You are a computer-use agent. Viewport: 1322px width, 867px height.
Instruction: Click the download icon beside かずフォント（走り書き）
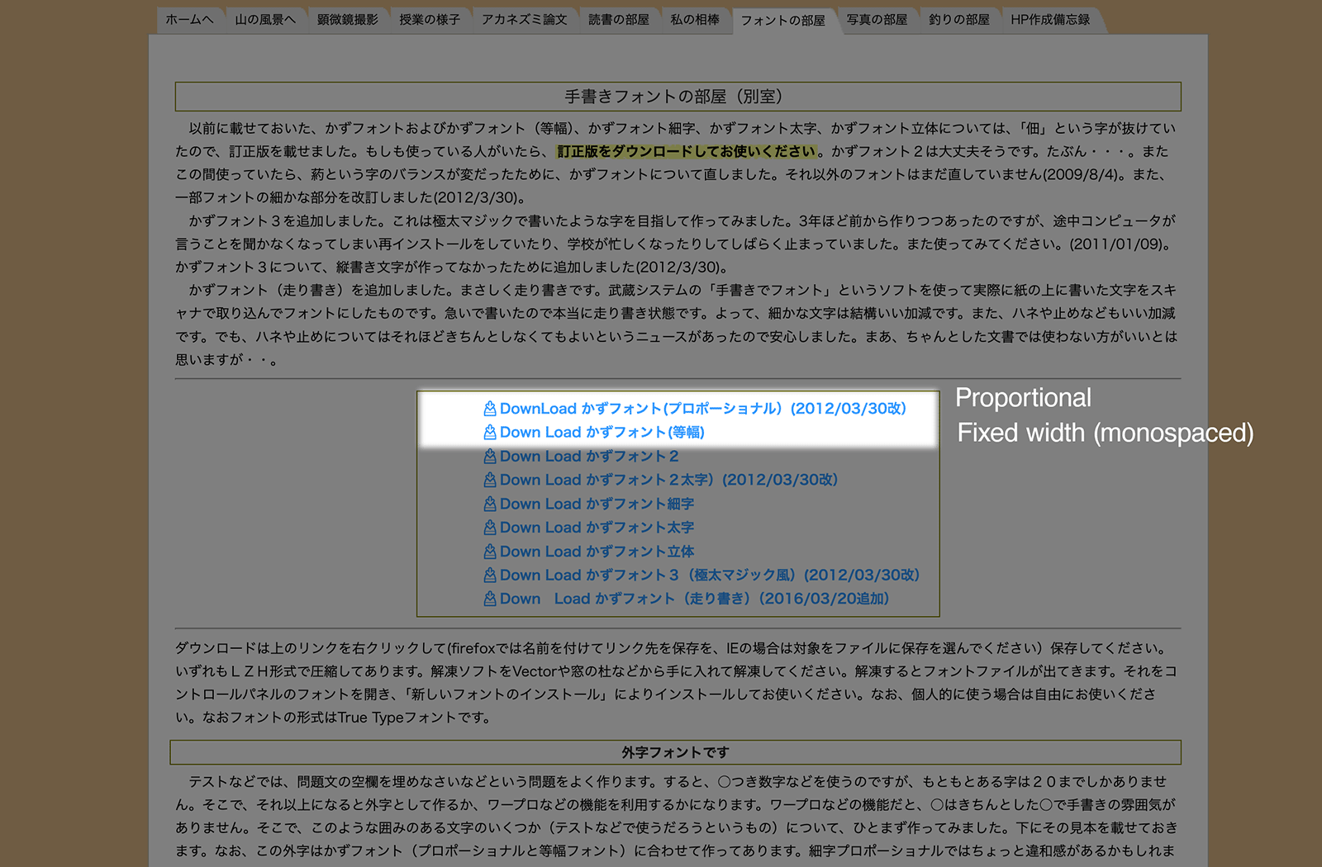click(488, 599)
